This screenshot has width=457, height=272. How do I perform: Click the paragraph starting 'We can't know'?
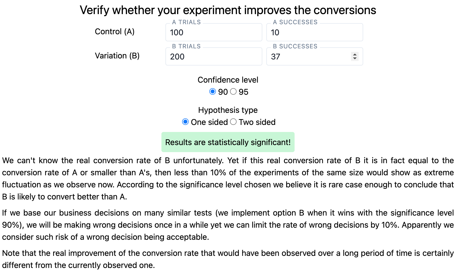228,179
